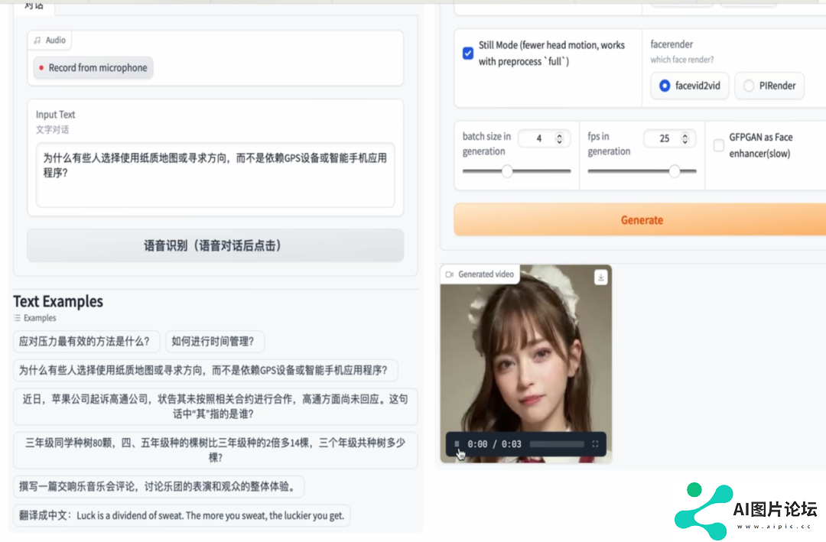826x542 pixels.
Task: Select example 如何进行时间管理？
Action: pos(214,341)
